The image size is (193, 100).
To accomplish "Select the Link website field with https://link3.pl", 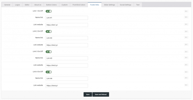I will point(67,66).
